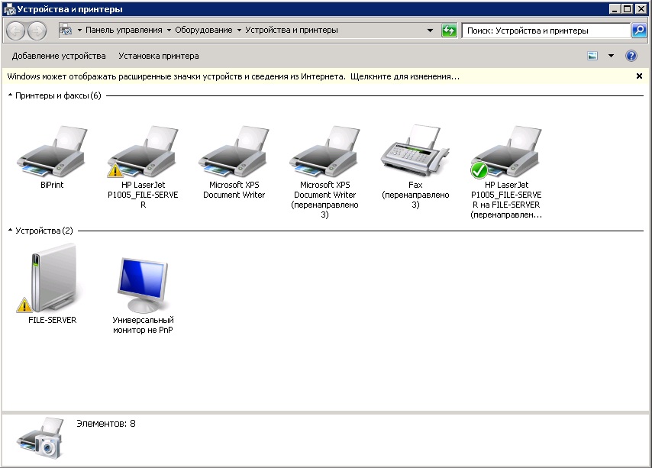This screenshot has height=468, width=652.
Task: Select default HP LaserJet printer with green checkmark
Action: coord(506,151)
